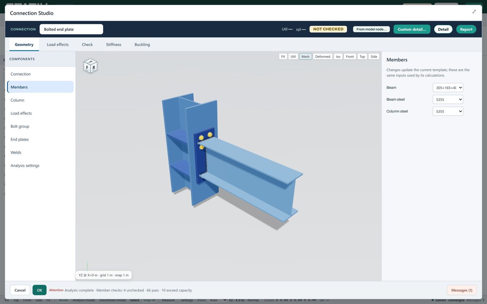This screenshot has height=304, width=487.
Task: Switch to Iso view
Action: click(x=338, y=57)
